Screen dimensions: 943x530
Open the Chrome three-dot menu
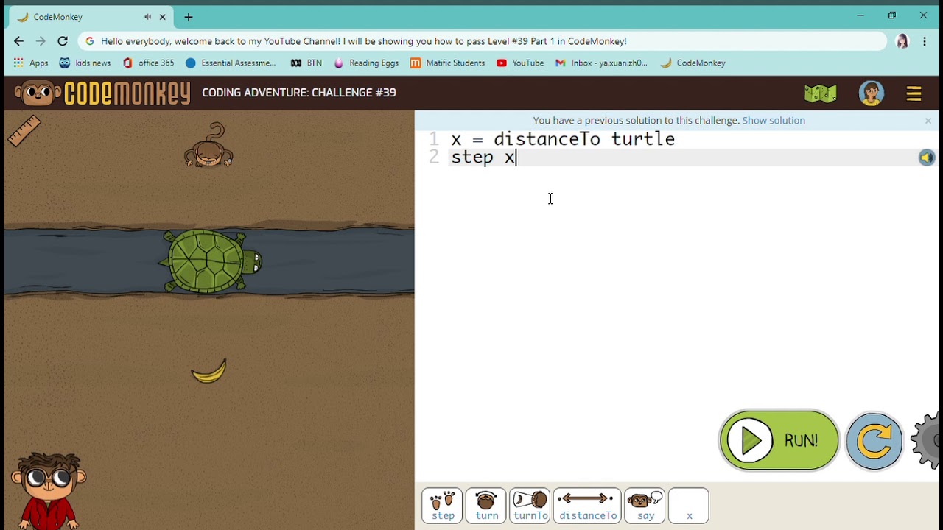coord(925,41)
